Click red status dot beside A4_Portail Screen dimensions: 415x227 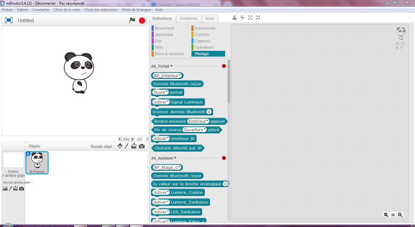[224, 66]
